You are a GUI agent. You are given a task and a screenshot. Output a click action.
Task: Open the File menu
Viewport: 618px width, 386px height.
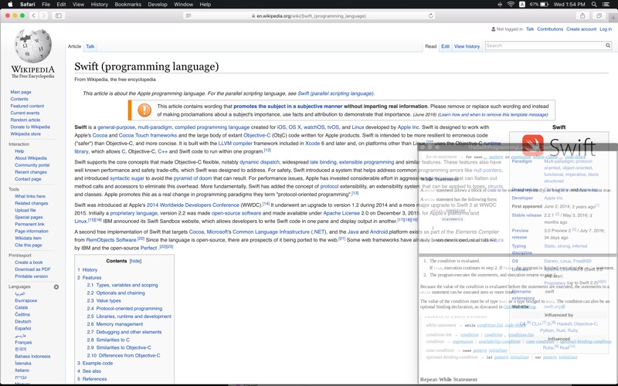tap(46, 5)
